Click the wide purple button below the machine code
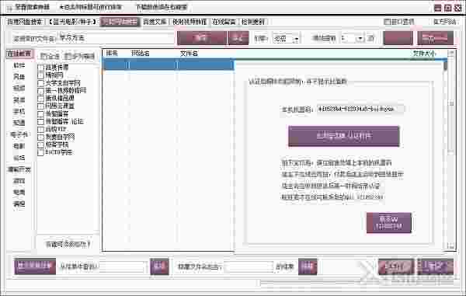 click(x=344, y=136)
